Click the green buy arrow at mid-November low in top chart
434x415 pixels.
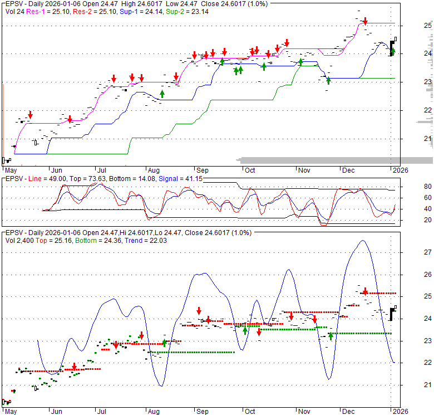point(328,80)
